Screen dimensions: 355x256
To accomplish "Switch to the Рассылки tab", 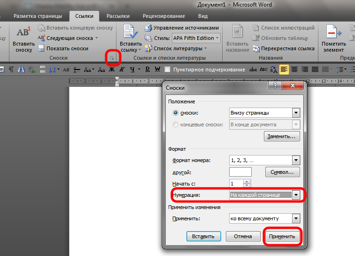I will click(x=118, y=16).
